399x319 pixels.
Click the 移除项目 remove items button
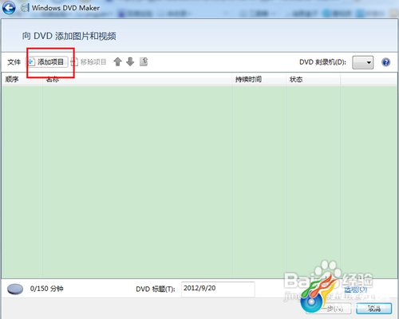[x=89, y=62]
